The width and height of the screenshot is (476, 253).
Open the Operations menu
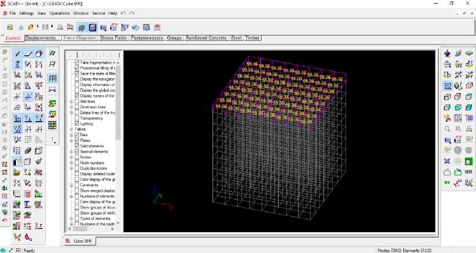point(59,13)
